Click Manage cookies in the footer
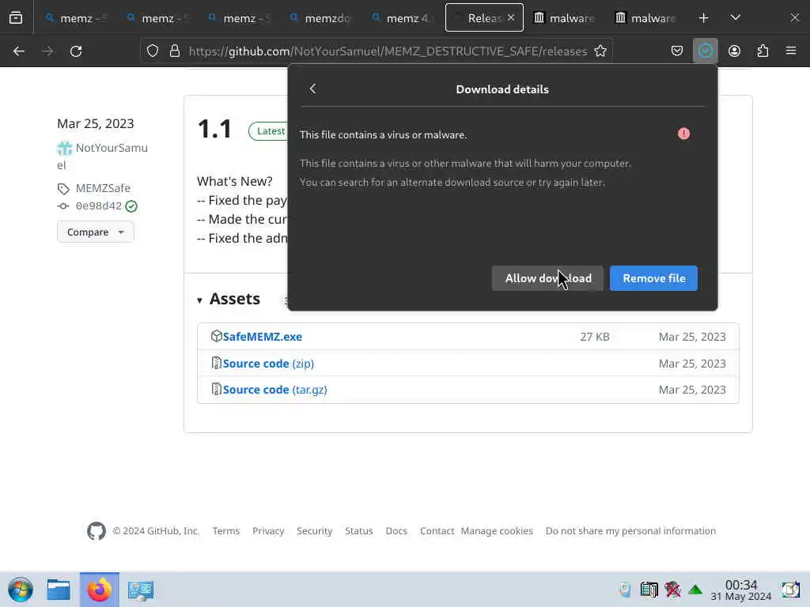 pyautogui.click(x=497, y=530)
